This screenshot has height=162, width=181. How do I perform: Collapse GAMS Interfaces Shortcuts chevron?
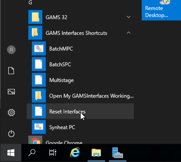coord(129,33)
